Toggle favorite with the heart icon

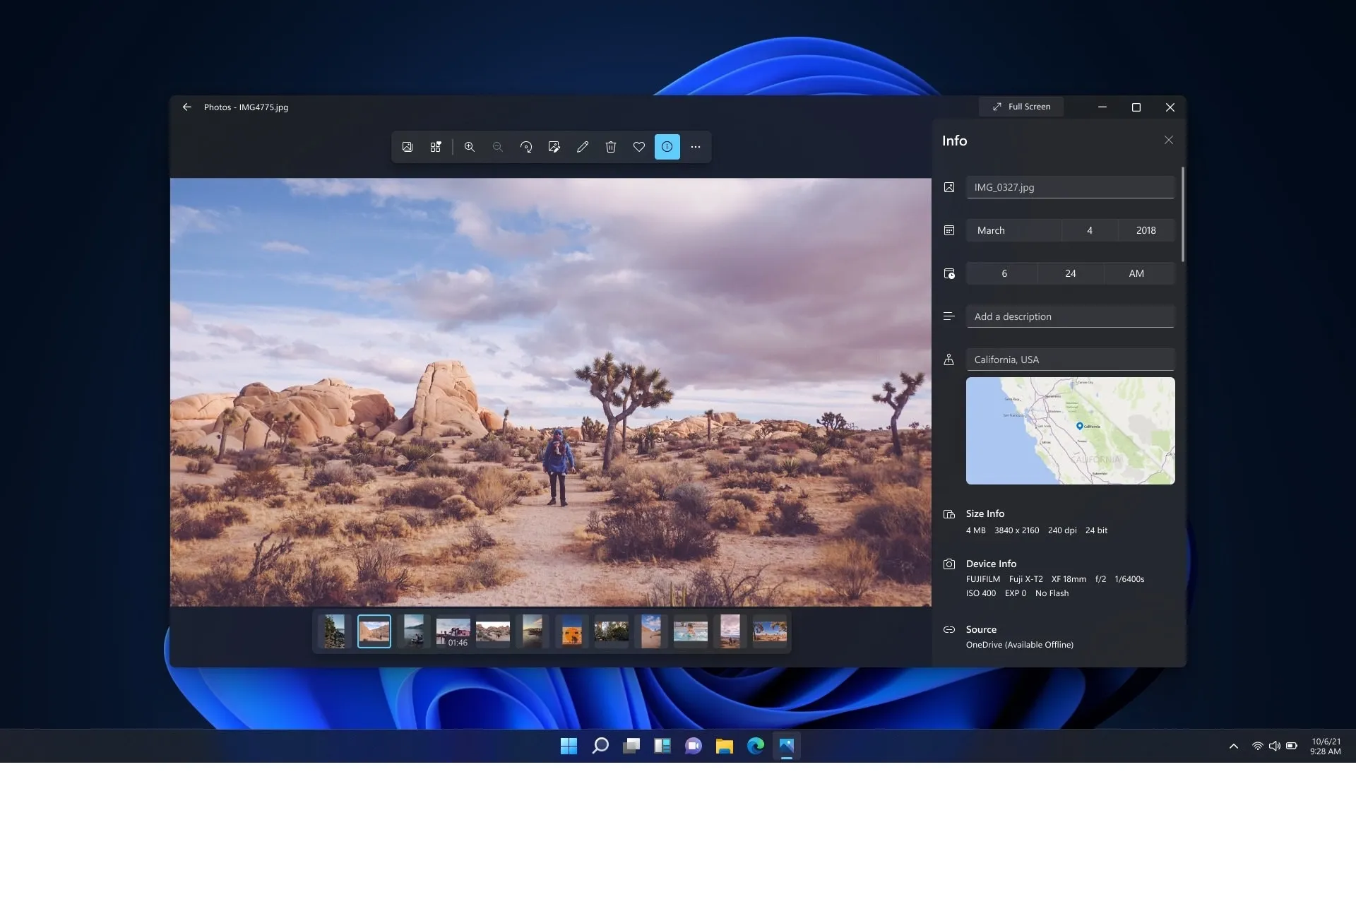tap(638, 147)
